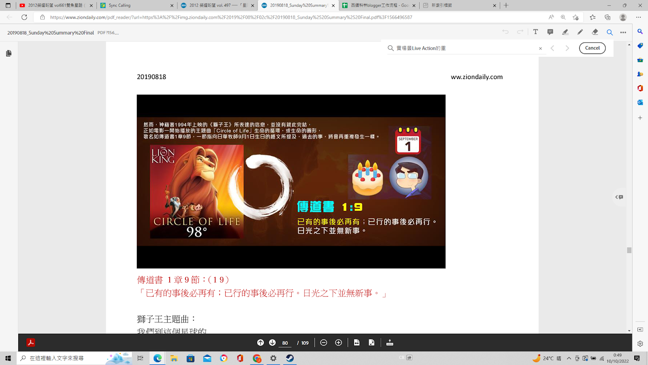
Task: Clear the search text with X icon
Action: tap(540, 48)
